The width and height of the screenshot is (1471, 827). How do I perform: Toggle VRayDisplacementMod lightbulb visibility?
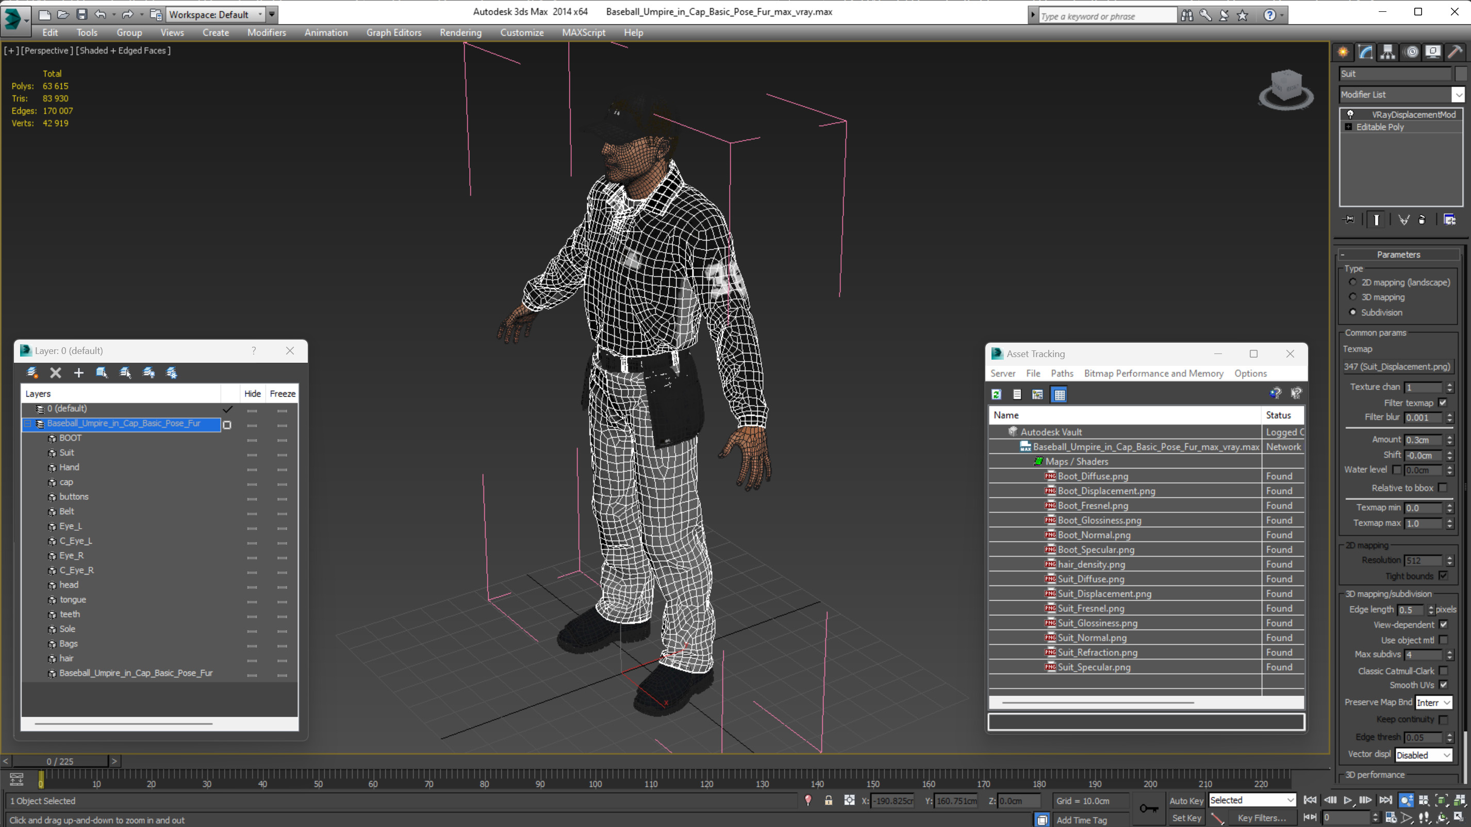pyautogui.click(x=1350, y=114)
